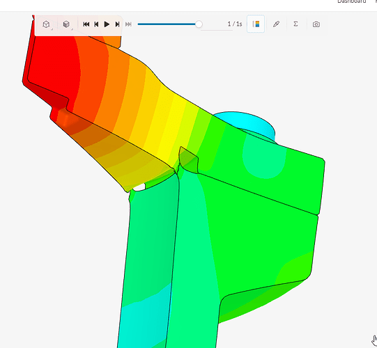The image size is (377, 348).
Task: Open the shaded render mode cube menu
Action: click(66, 24)
